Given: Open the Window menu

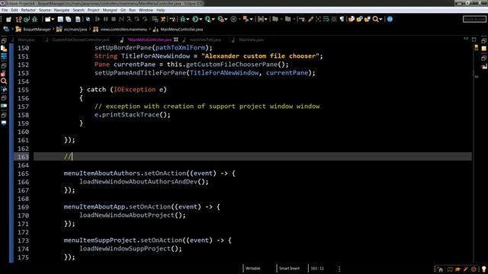Looking at the screenshot, I should (146, 10).
